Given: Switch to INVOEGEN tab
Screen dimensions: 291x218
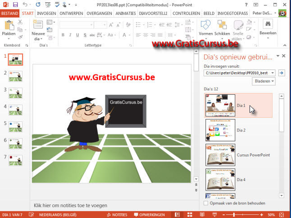Looking at the screenshot, I should point(46,14).
